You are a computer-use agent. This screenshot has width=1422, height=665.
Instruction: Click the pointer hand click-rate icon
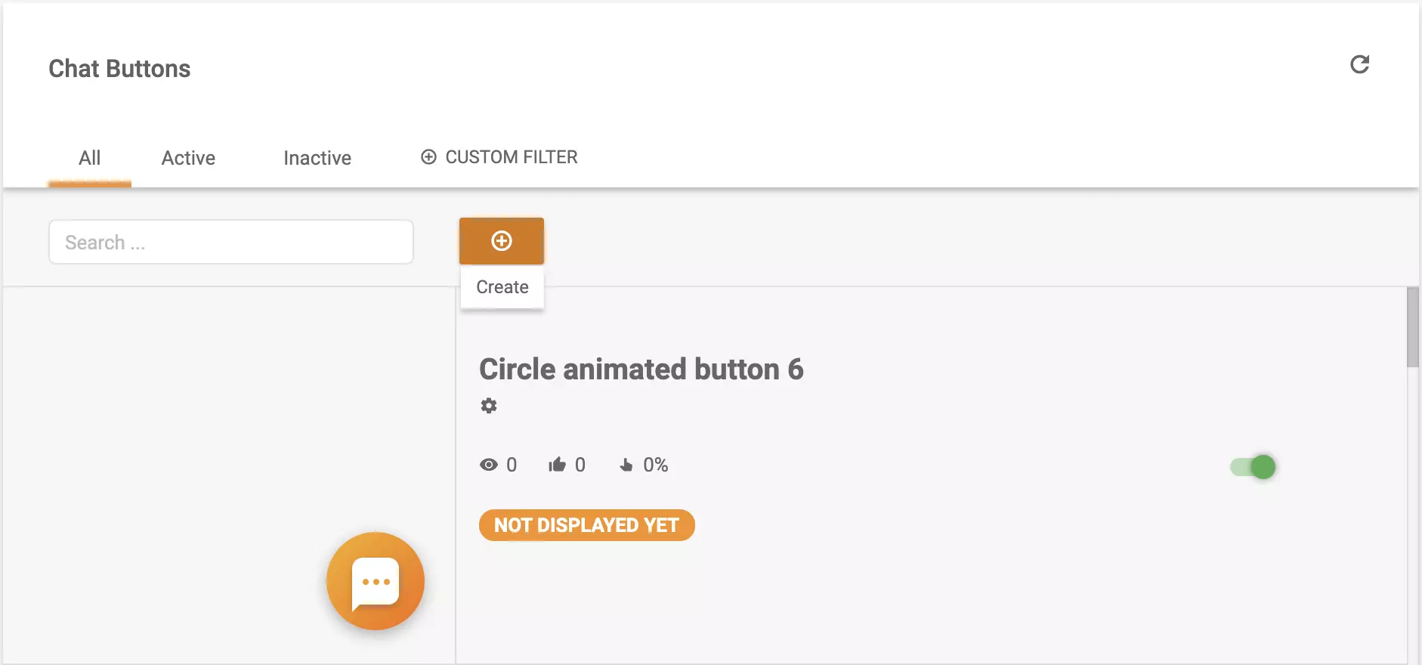pos(626,466)
